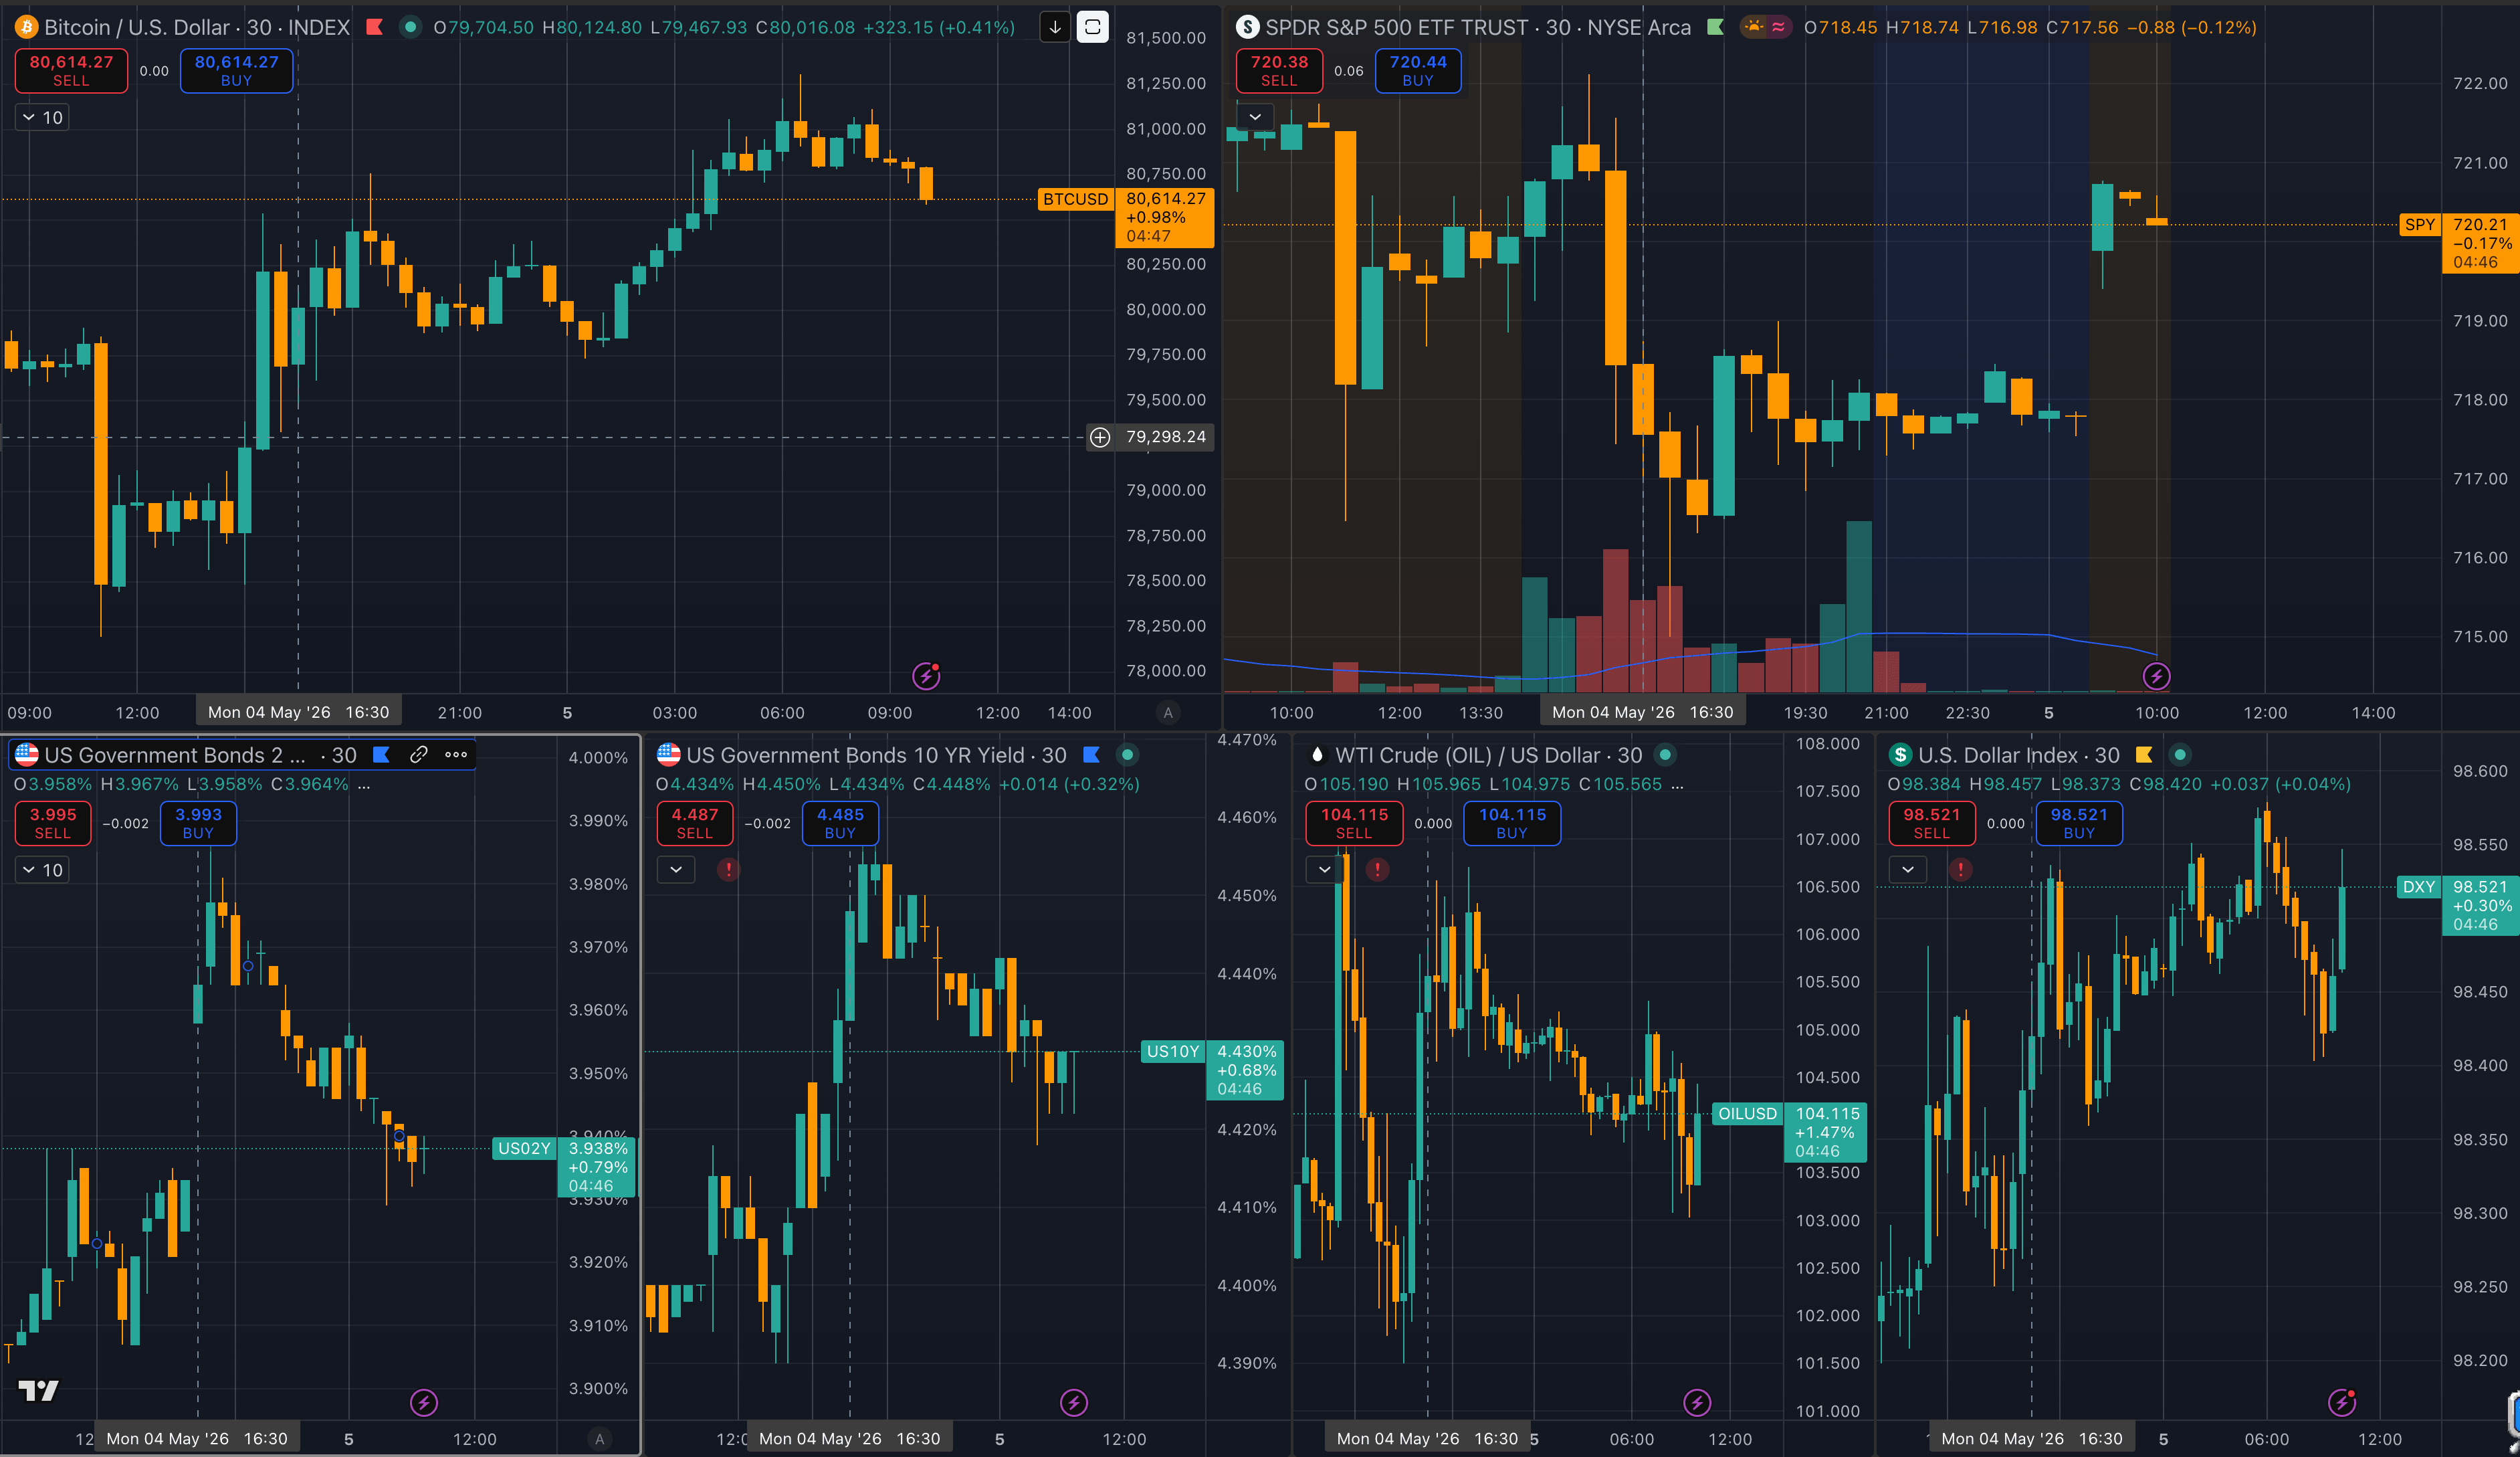Expand collapsed legend chevron on WTI Crude chart
The image size is (2520, 1457).
tap(1325, 870)
